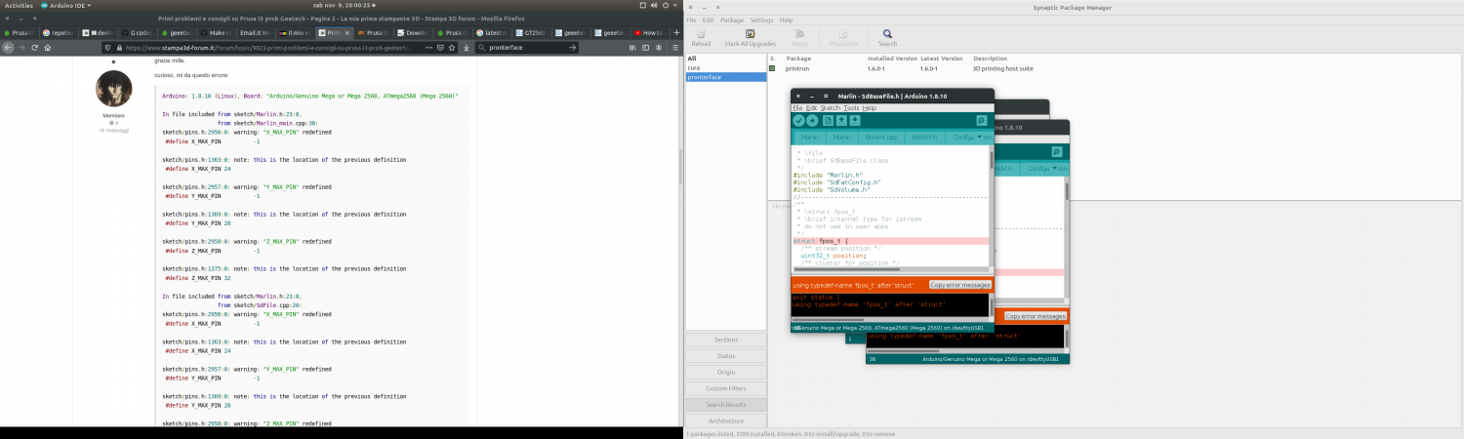Close the active 'Primi' Firefox tab

click(347, 33)
